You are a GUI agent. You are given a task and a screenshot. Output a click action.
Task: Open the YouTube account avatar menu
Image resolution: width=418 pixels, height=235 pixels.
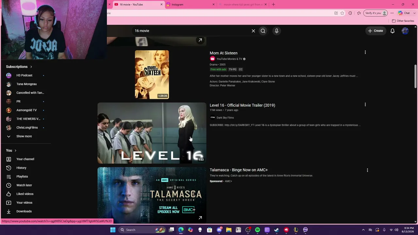click(x=405, y=31)
